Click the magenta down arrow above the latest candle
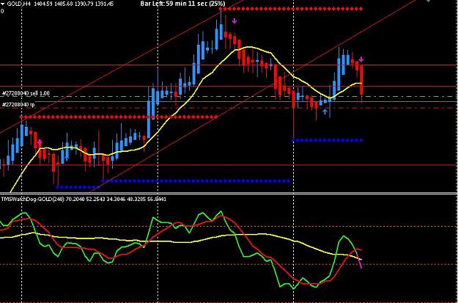This screenshot has height=303, width=458. point(361,59)
